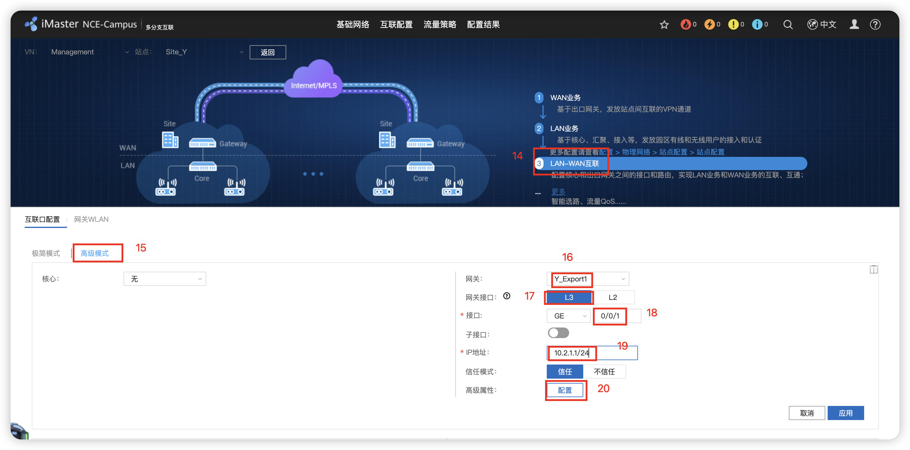
Task: Open the blue info alarms icon
Action: click(757, 24)
